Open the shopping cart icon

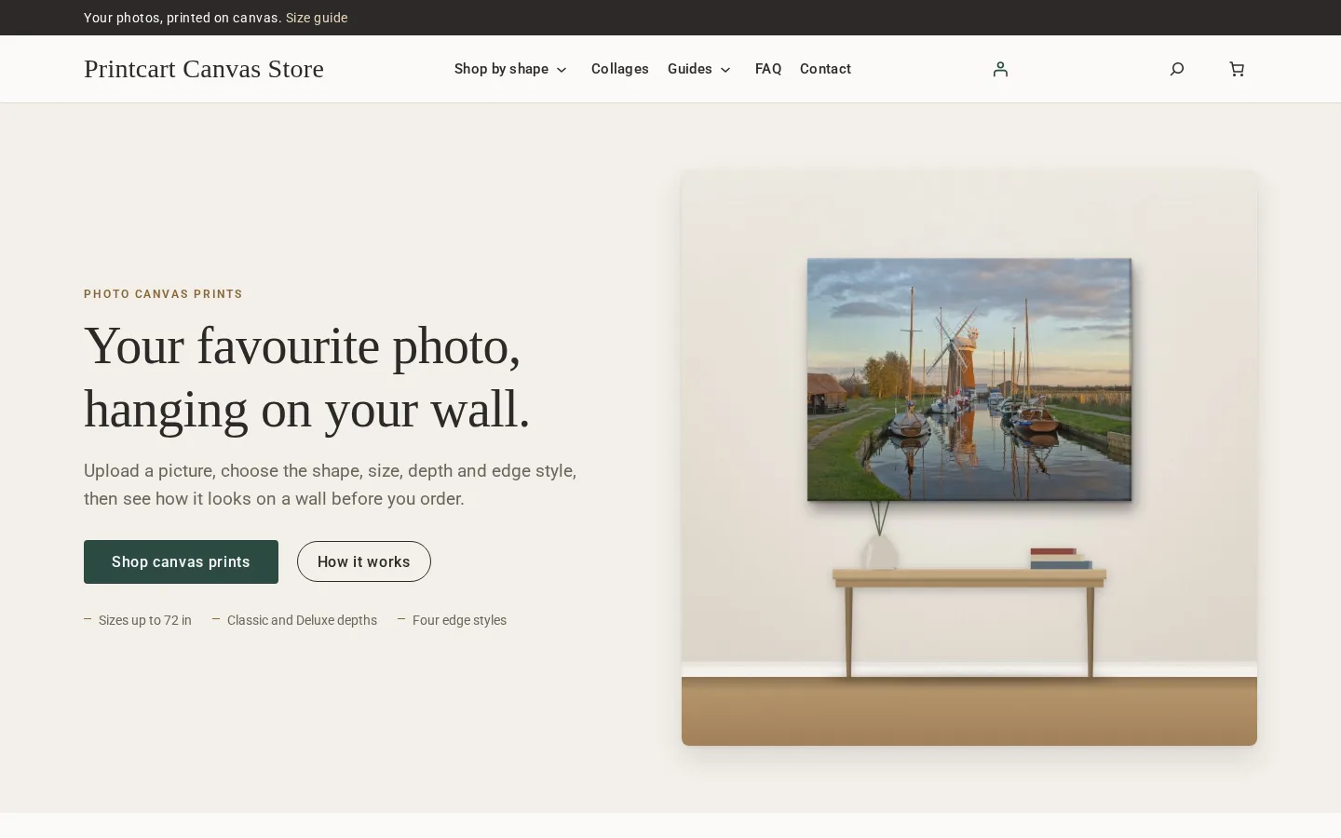[1237, 69]
